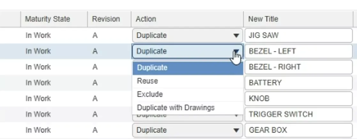Select Reuse from the action list
357x139 pixels.
click(x=188, y=81)
